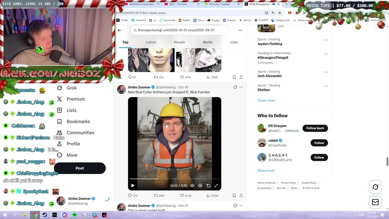
Task: Like the post with 8.4K likes
Action: pos(185,196)
